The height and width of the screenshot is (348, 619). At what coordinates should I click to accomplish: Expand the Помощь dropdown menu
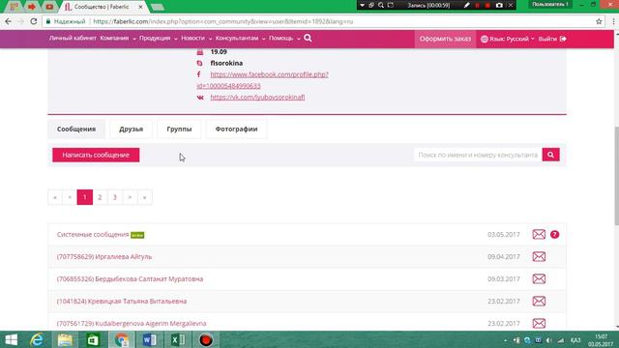point(284,39)
